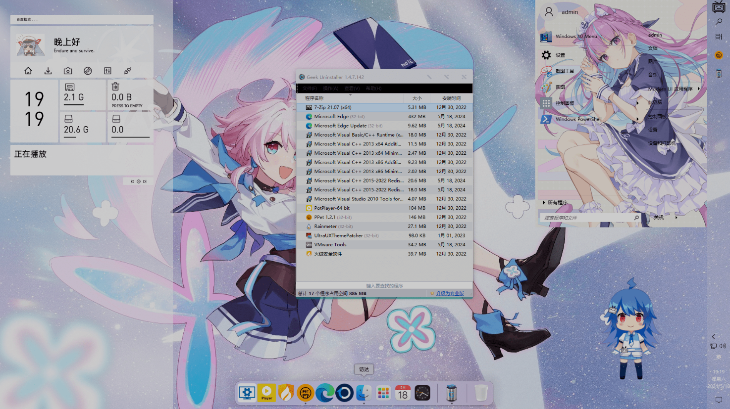The height and width of the screenshot is (409, 730).
Task: Click the Microsoft Edge (32-bit) row icon
Action: pyautogui.click(x=309, y=117)
